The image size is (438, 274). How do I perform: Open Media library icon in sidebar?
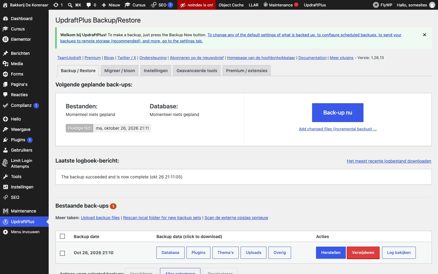(x=5, y=64)
